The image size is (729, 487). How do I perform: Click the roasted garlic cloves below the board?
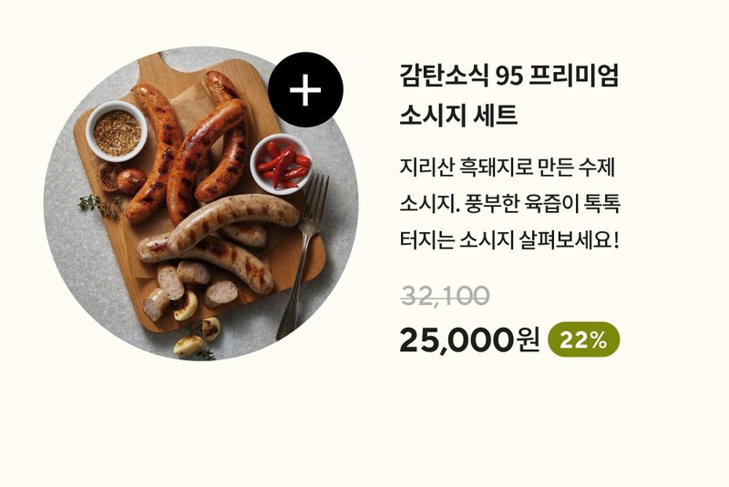[x=198, y=338]
